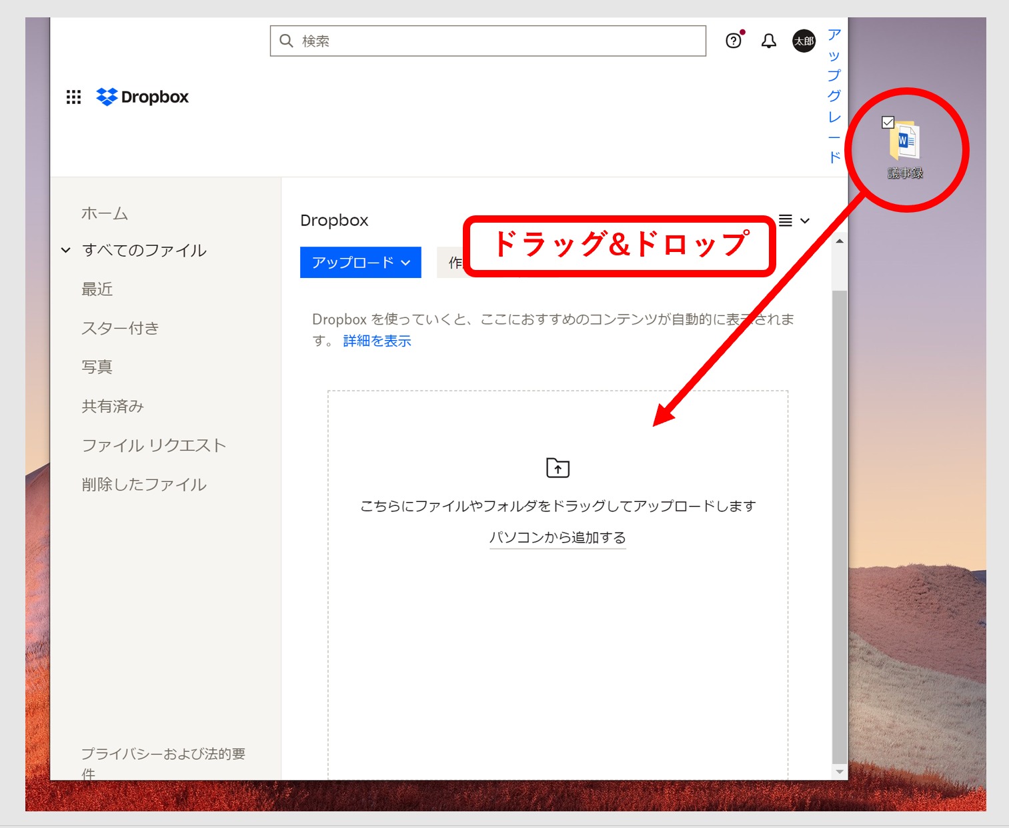Click the Dropbox logo
1009x828 pixels.
(x=141, y=97)
